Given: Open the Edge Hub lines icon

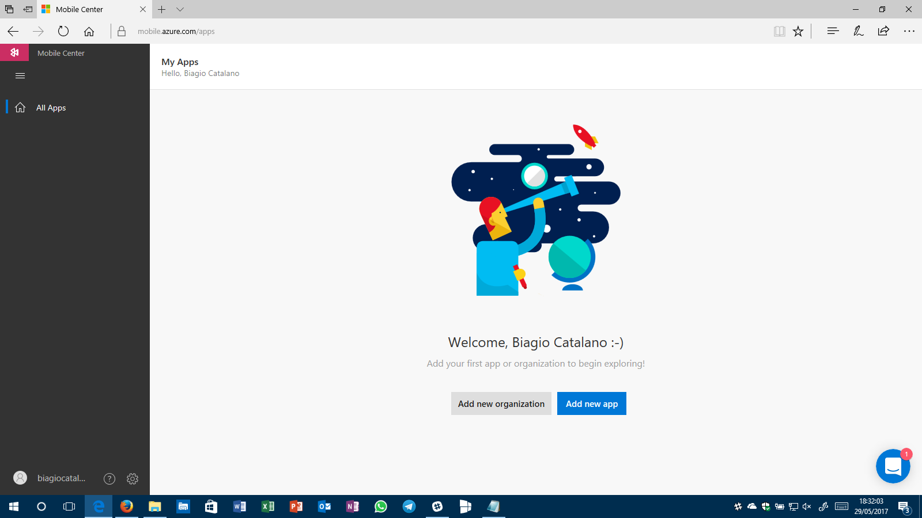Looking at the screenshot, I should click(x=833, y=31).
